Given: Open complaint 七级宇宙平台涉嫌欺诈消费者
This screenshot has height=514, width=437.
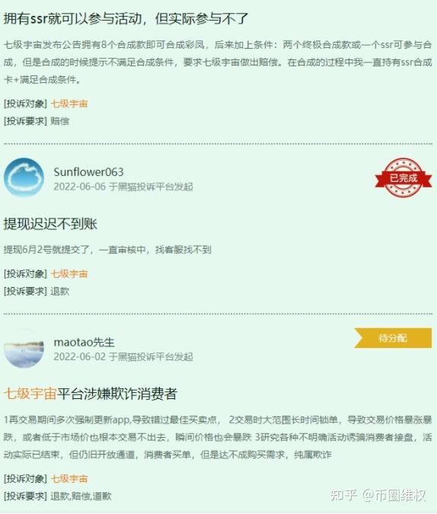Looking at the screenshot, I should pos(91,394).
